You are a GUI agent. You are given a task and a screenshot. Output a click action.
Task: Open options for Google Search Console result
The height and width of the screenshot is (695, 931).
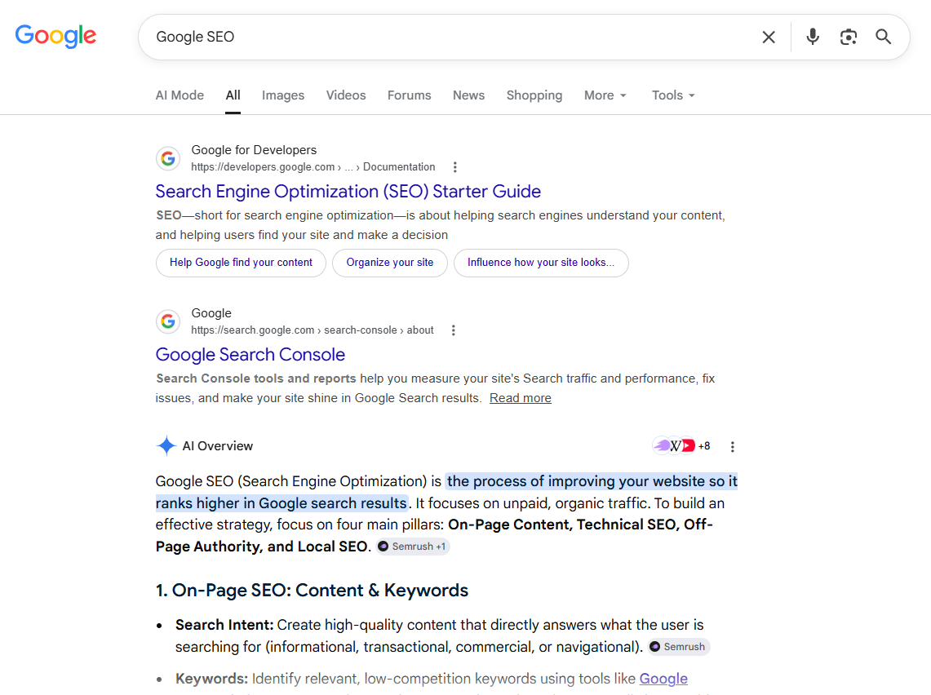click(x=453, y=330)
